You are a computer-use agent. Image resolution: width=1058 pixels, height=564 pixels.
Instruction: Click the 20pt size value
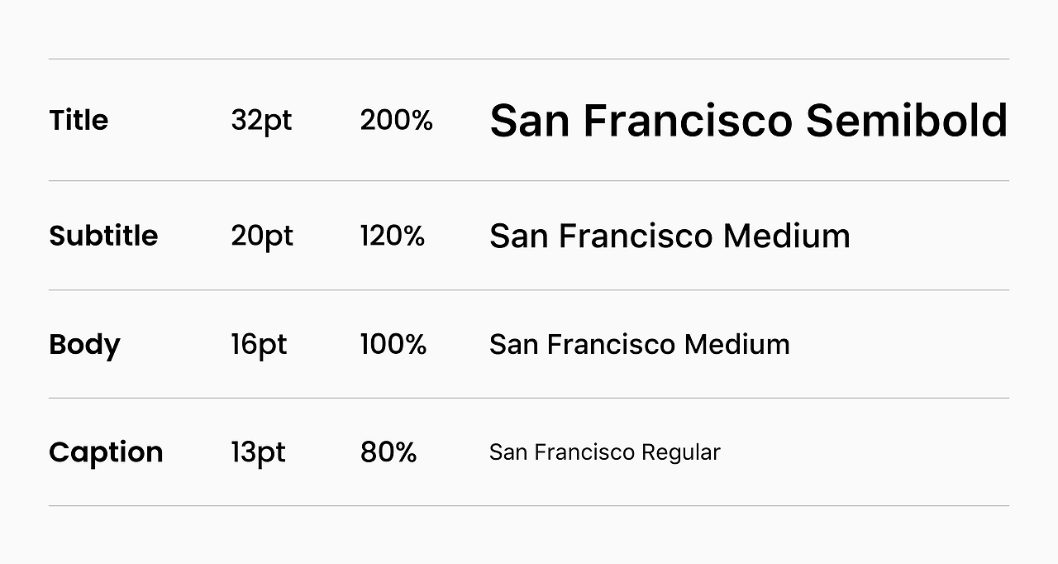pyautogui.click(x=262, y=237)
